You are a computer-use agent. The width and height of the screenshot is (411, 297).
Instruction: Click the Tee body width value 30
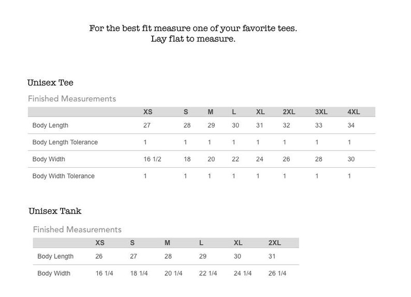click(x=351, y=159)
